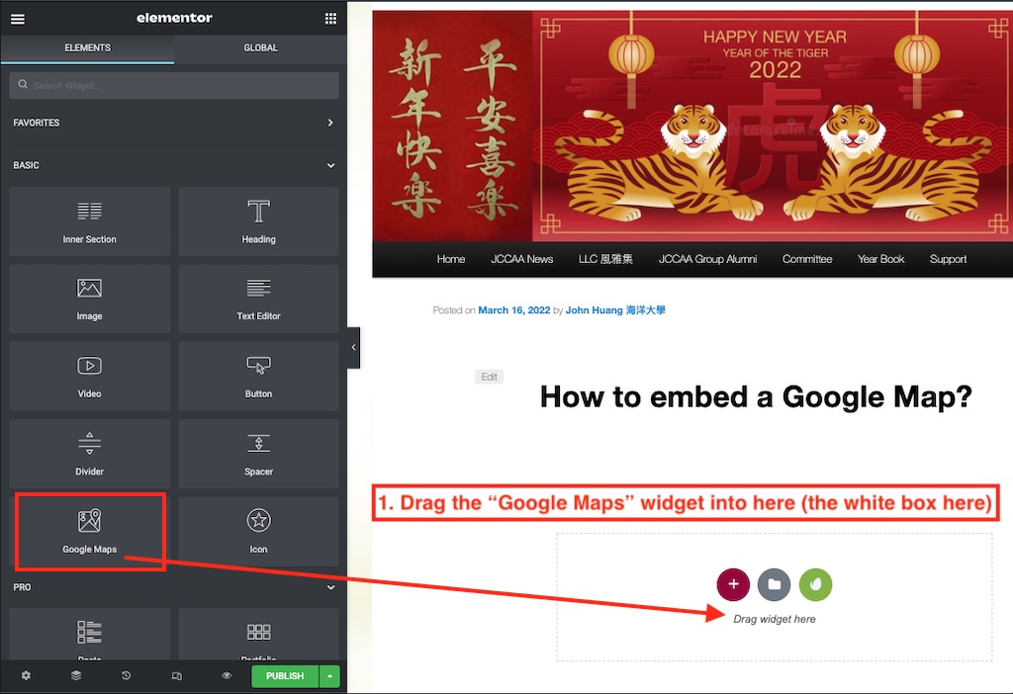Select the Spacer widget
Image resolution: width=1013 pixels, height=694 pixels.
coord(258,453)
